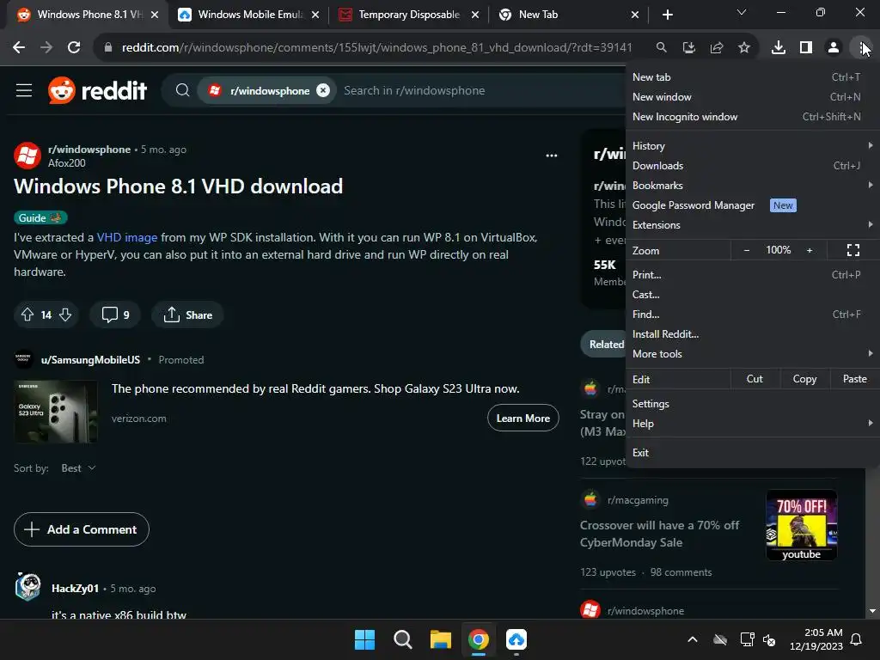Open the VHD image link
880x660 pixels.
[x=127, y=237]
